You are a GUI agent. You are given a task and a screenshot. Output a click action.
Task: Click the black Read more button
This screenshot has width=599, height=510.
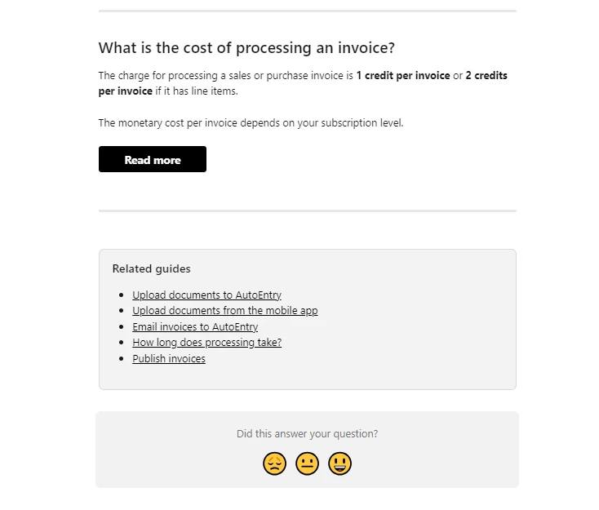tap(153, 159)
